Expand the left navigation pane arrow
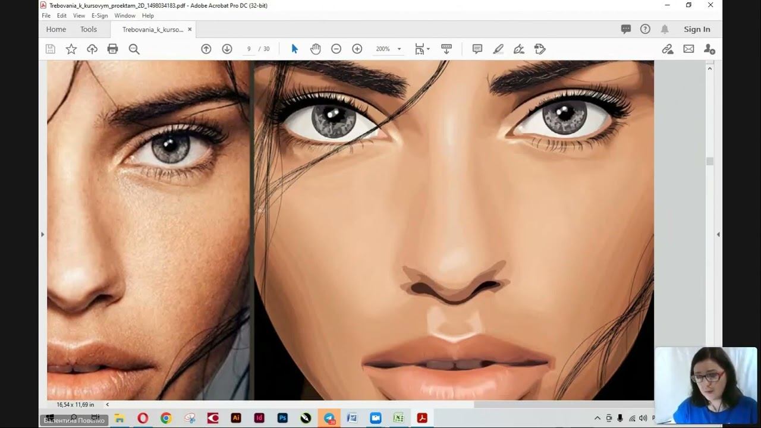Screen dimensions: 761x428 tap(42, 234)
